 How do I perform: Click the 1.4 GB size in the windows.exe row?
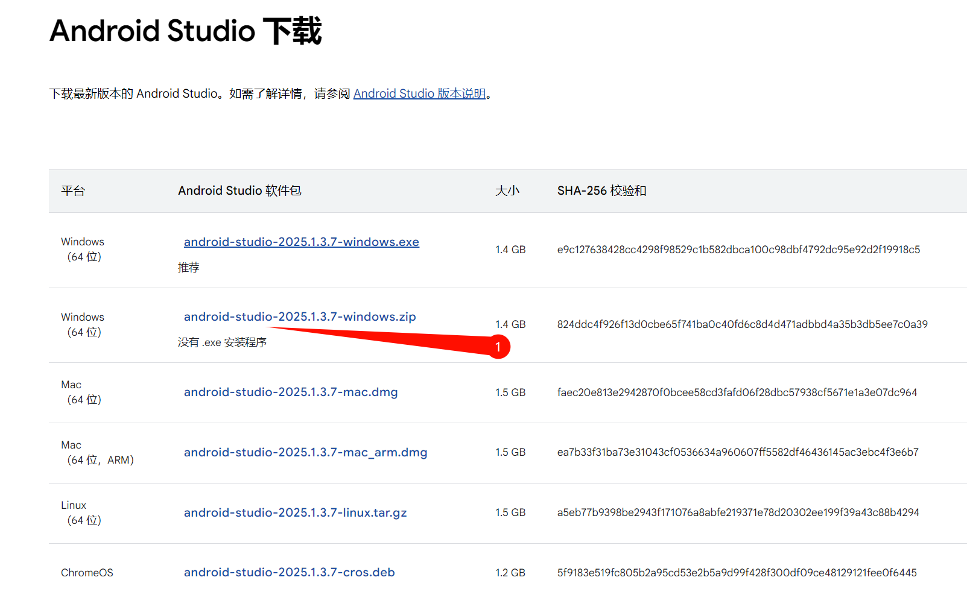pyautogui.click(x=510, y=250)
